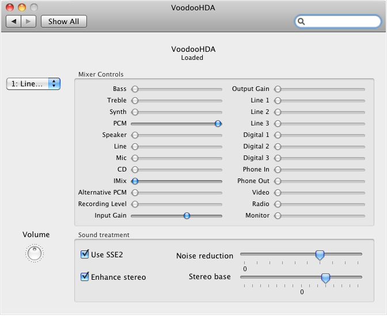Click the Mic slider knob
The image size is (387, 316).
pos(135,158)
